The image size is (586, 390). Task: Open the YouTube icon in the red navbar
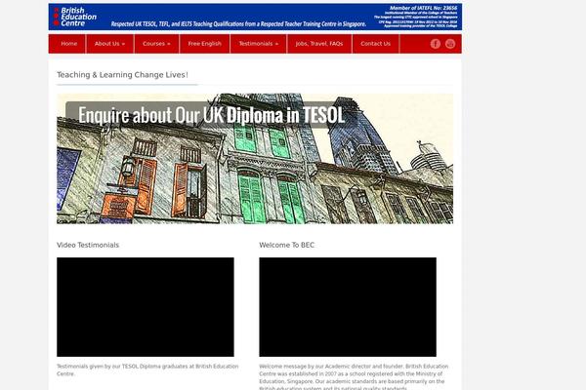[450, 44]
